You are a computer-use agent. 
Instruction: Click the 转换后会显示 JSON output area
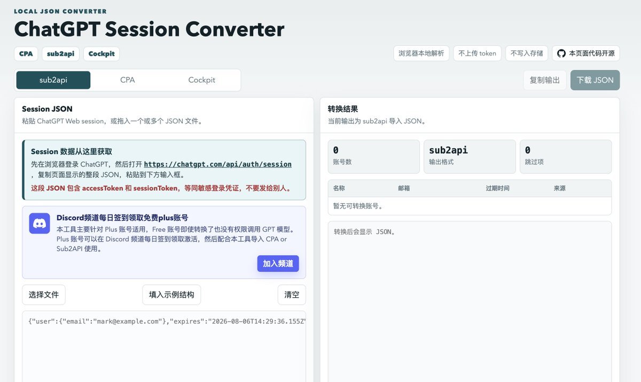click(470, 301)
